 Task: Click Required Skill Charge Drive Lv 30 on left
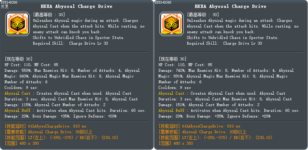[70, 44]
